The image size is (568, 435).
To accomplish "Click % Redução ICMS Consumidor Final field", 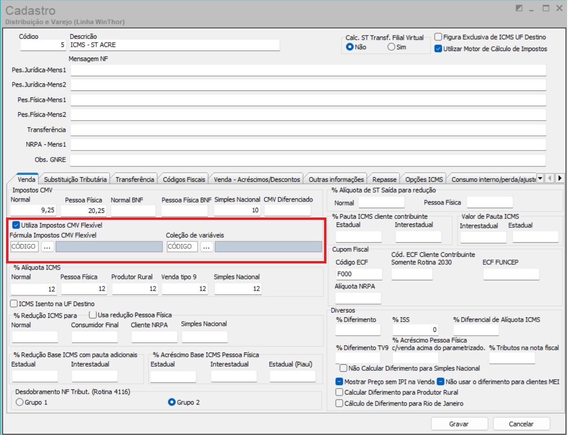I will point(95,337).
